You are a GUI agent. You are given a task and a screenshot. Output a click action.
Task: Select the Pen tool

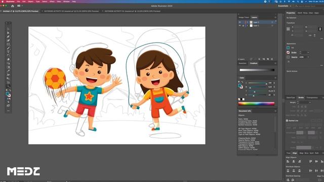[8, 37]
